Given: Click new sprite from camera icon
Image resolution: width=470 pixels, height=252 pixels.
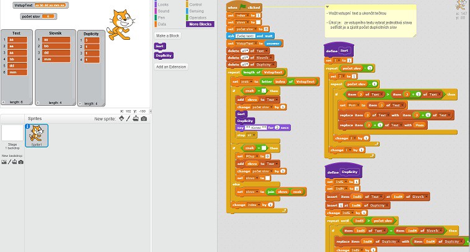Looking at the screenshot, I should (x=144, y=118).
